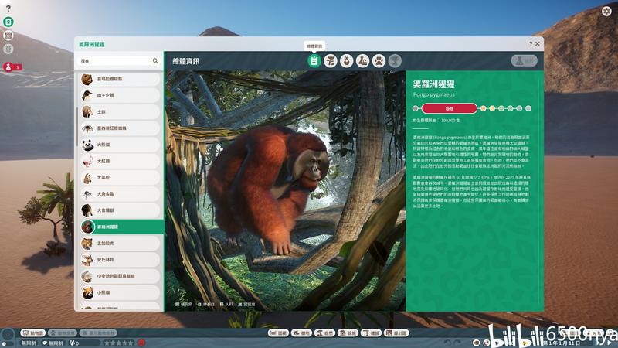618x348 pixels.
Task: Select the Lesser Antillean iguana entry
Action: point(120,276)
